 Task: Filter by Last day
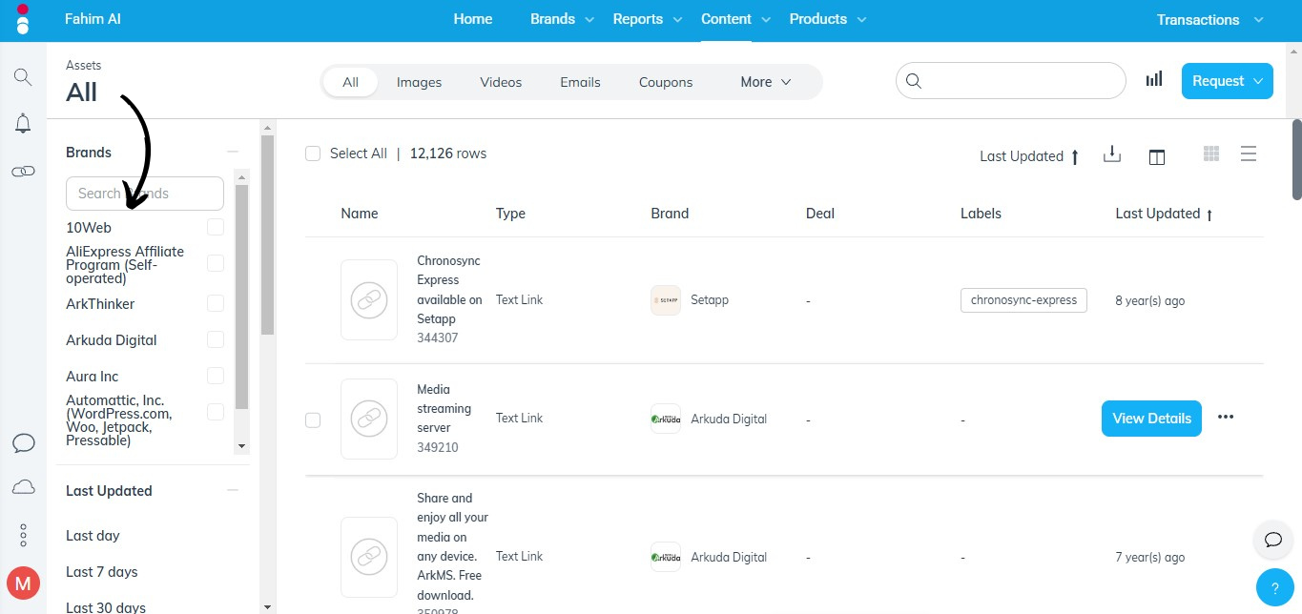pyautogui.click(x=93, y=536)
